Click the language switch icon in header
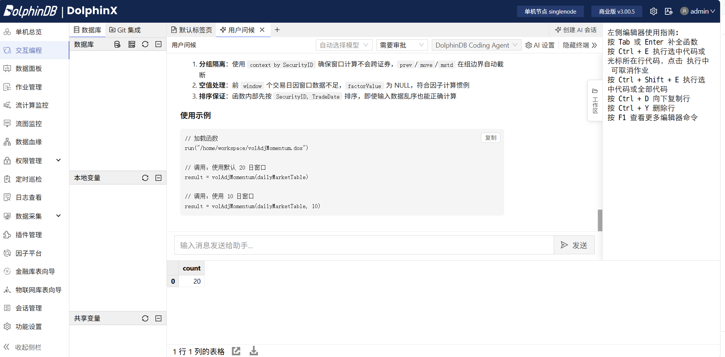The width and height of the screenshot is (725, 357). point(669,11)
